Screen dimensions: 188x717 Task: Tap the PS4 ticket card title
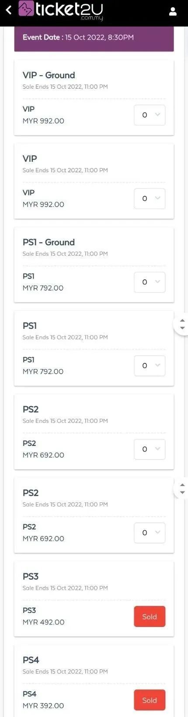[31, 660]
